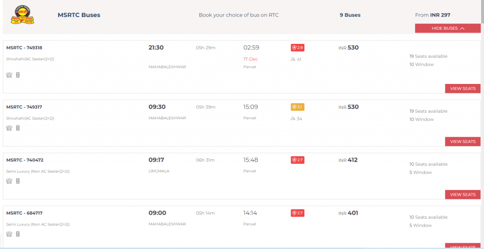The width and height of the screenshot is (484, 249).
Task: Click the MSRTC logo image
Action: point(22,15)
